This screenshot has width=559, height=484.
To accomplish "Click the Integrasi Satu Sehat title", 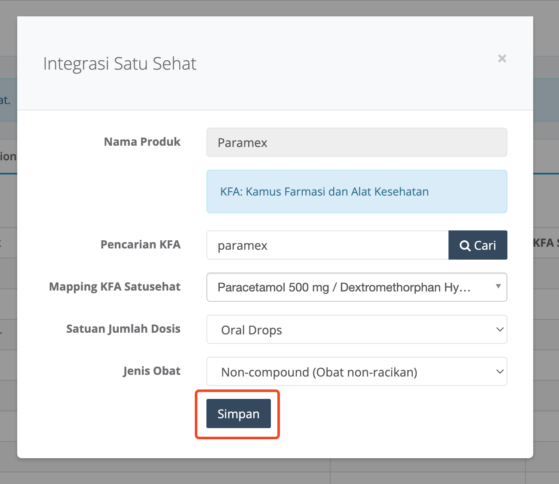I will [x=120, y=64].
